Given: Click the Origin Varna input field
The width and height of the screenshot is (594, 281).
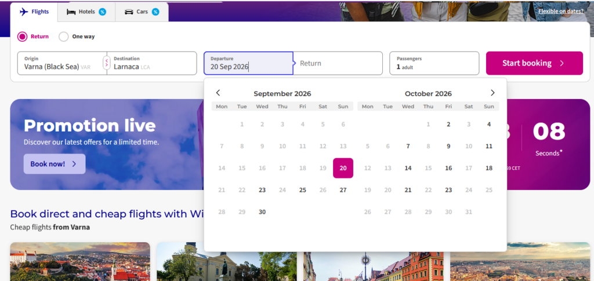Looking at the screenshot, I should pos(58,63).
